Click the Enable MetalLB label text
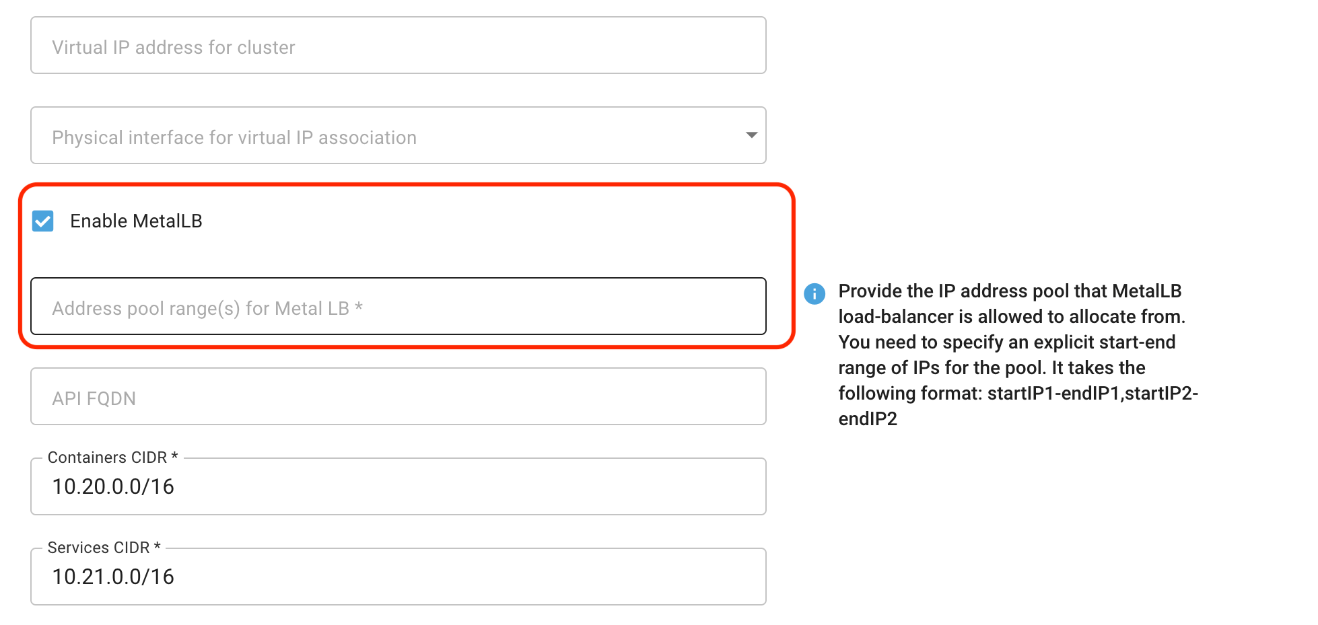 pos(136,221)
